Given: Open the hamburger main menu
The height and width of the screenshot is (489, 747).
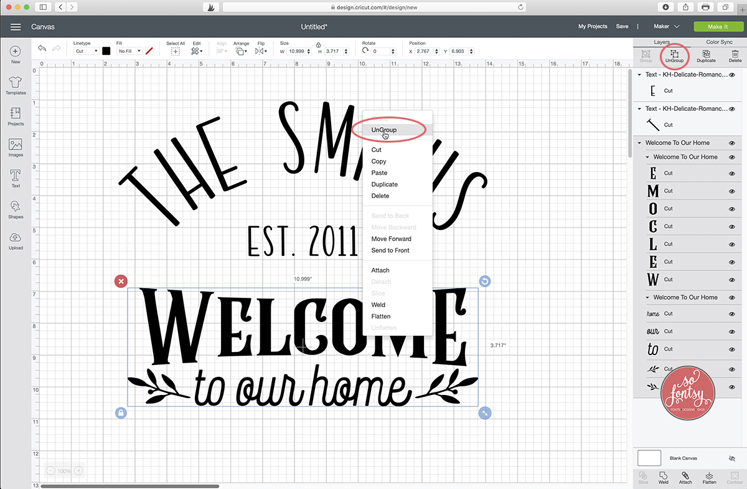Looking at the screenshot, I should pos(16,27).
